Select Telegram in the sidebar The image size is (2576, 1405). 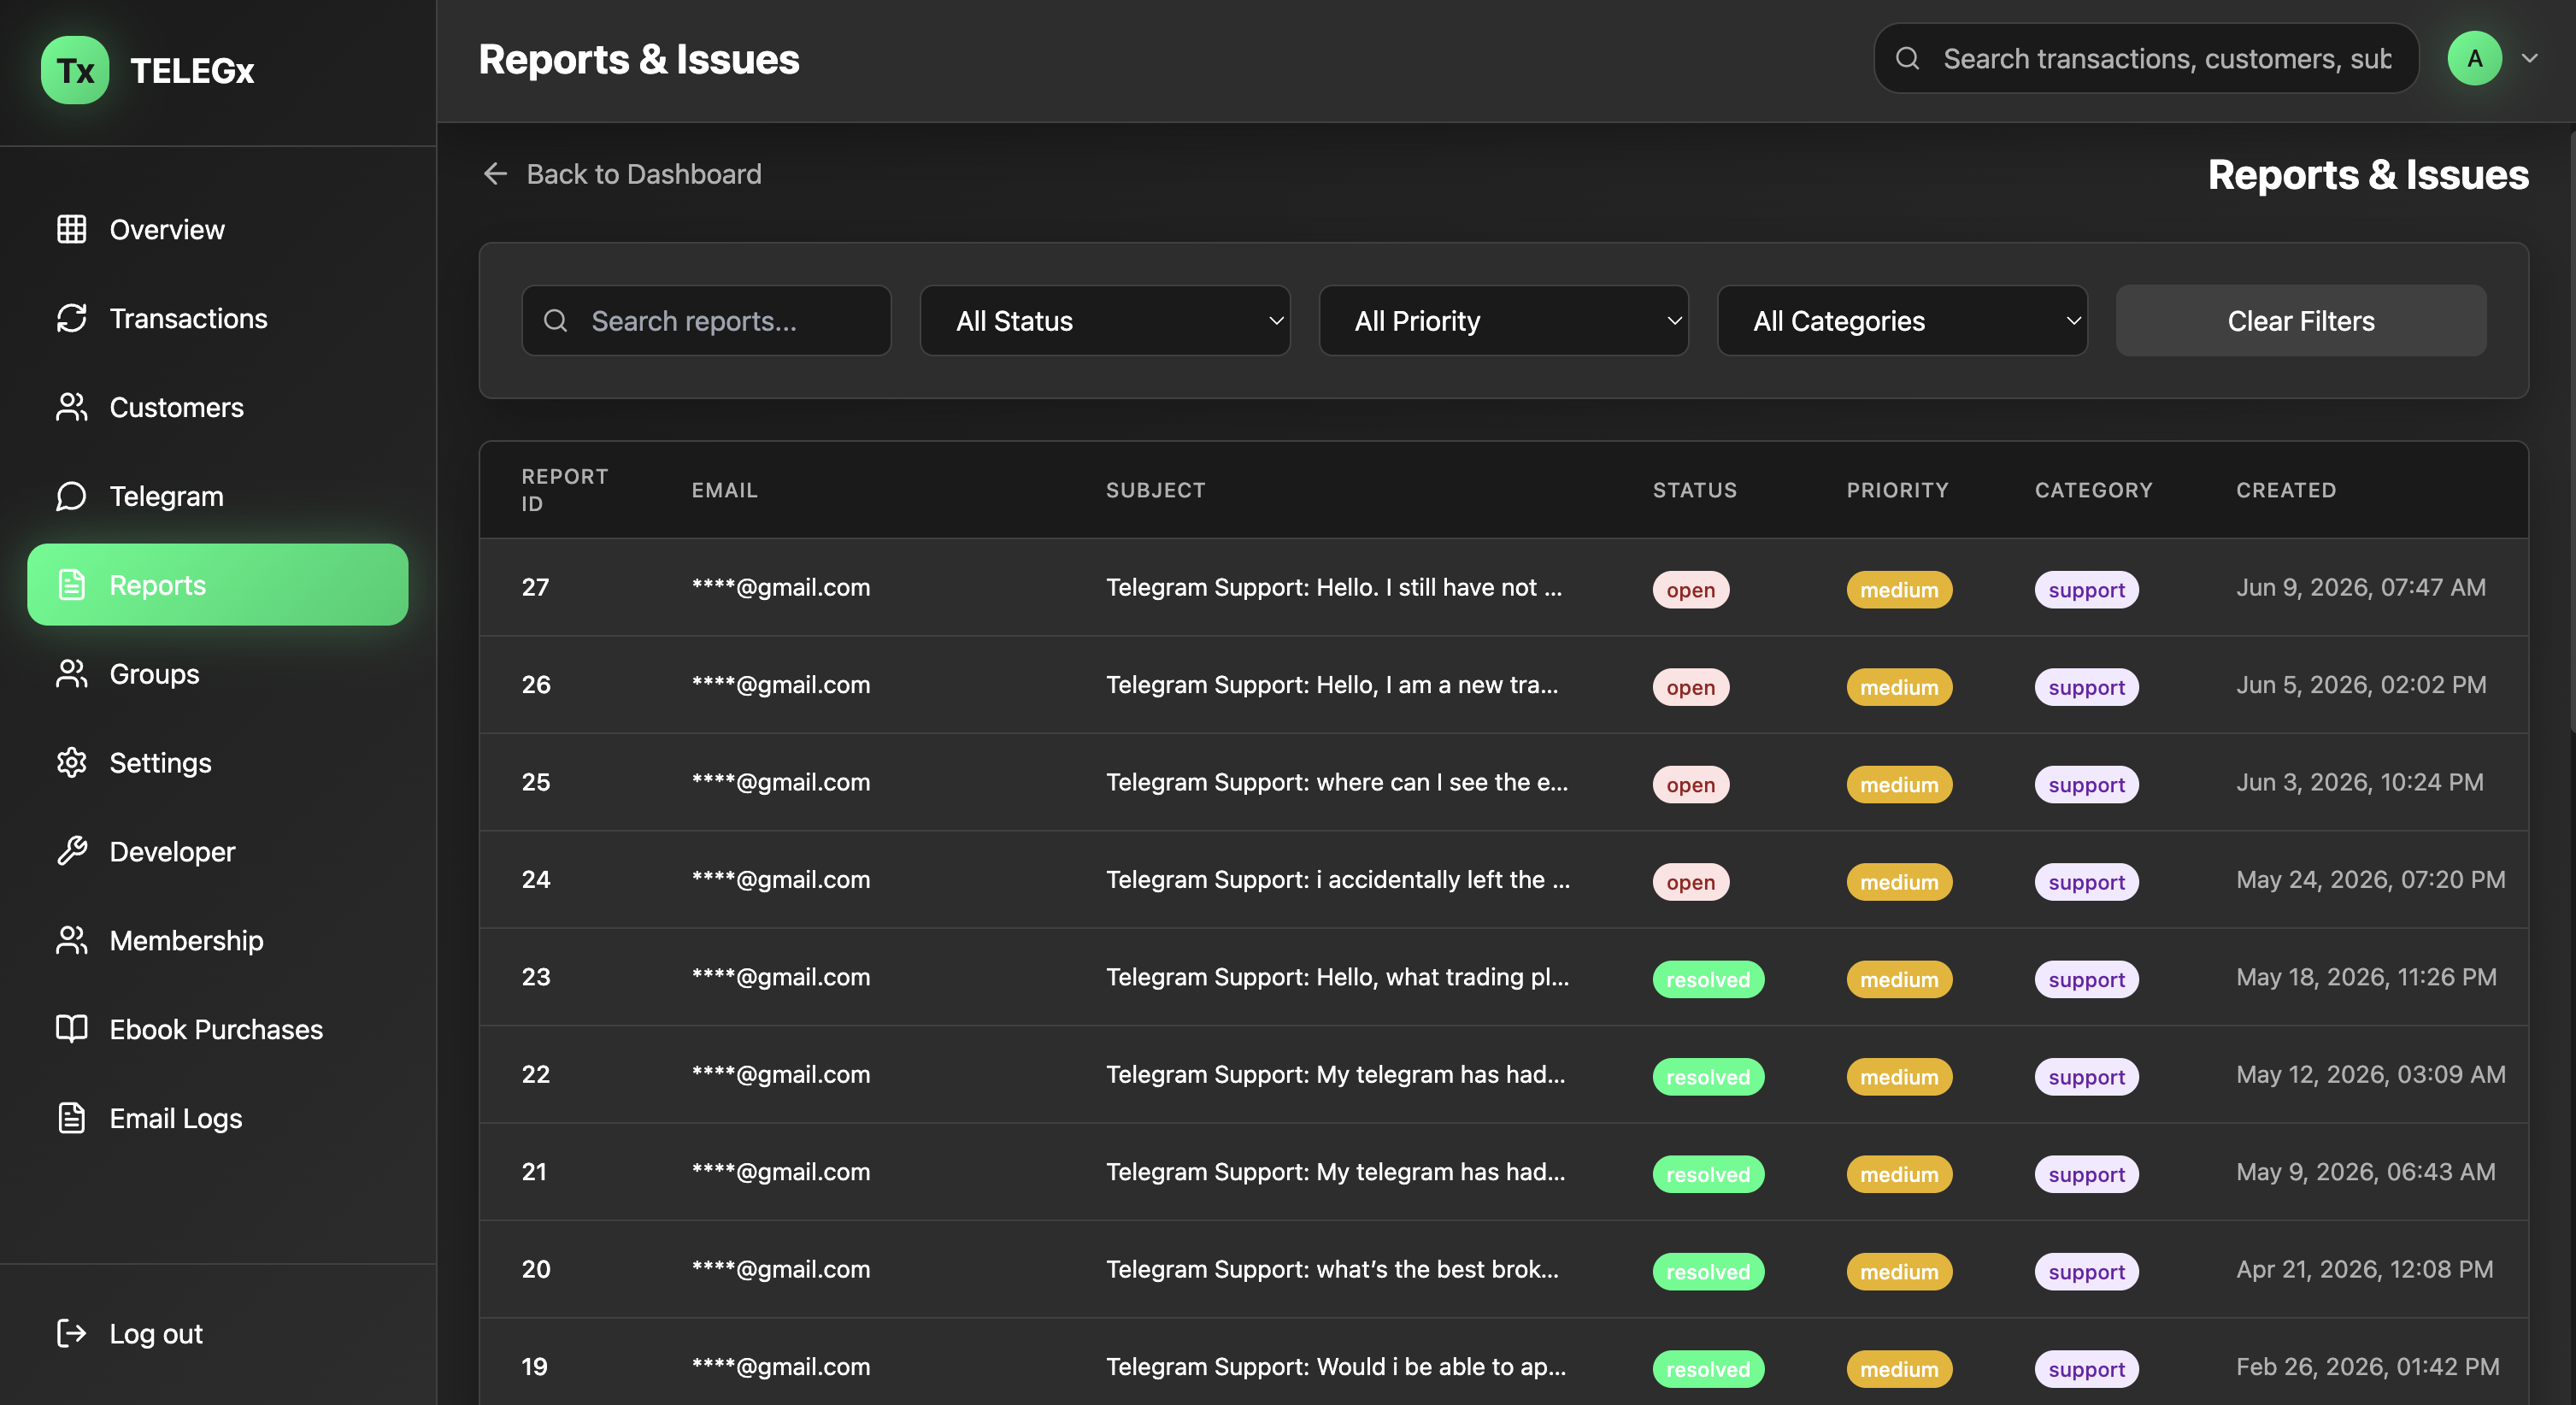[218, 496]
